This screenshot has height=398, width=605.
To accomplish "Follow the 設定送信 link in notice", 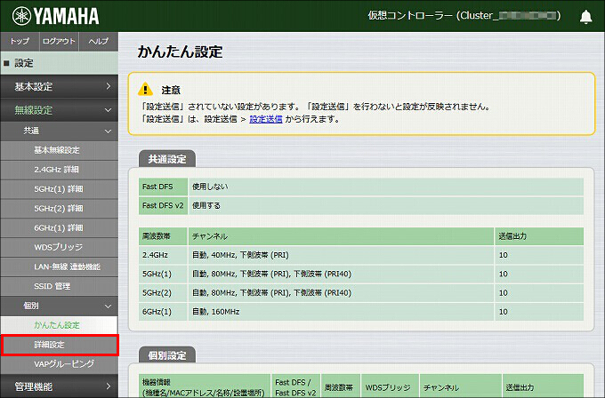I will (x=266, y=119).
